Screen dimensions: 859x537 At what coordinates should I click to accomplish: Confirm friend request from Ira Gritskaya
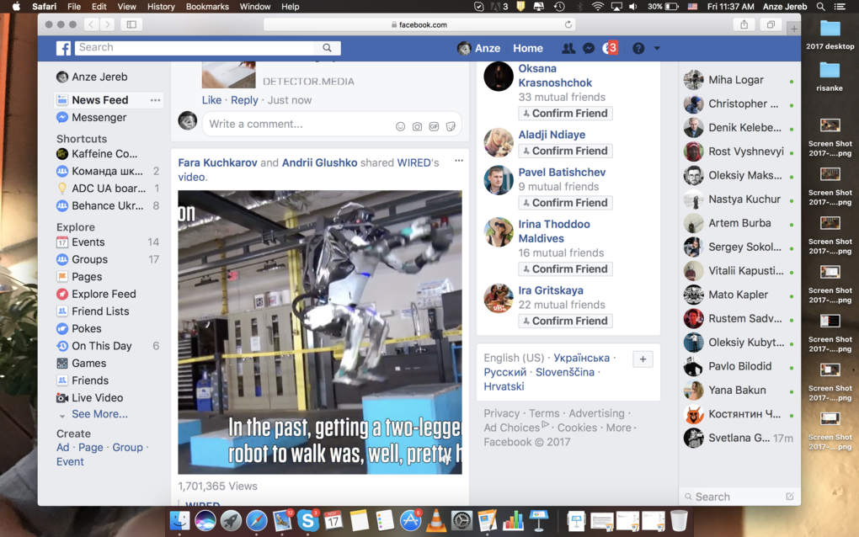[565, 322]
